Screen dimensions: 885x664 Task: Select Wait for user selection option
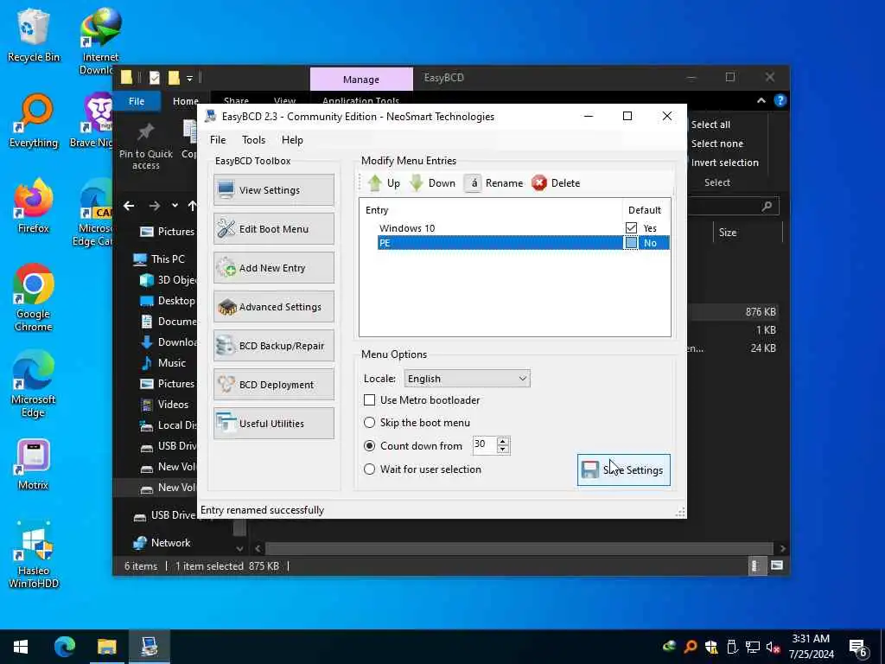coord(369,469)
